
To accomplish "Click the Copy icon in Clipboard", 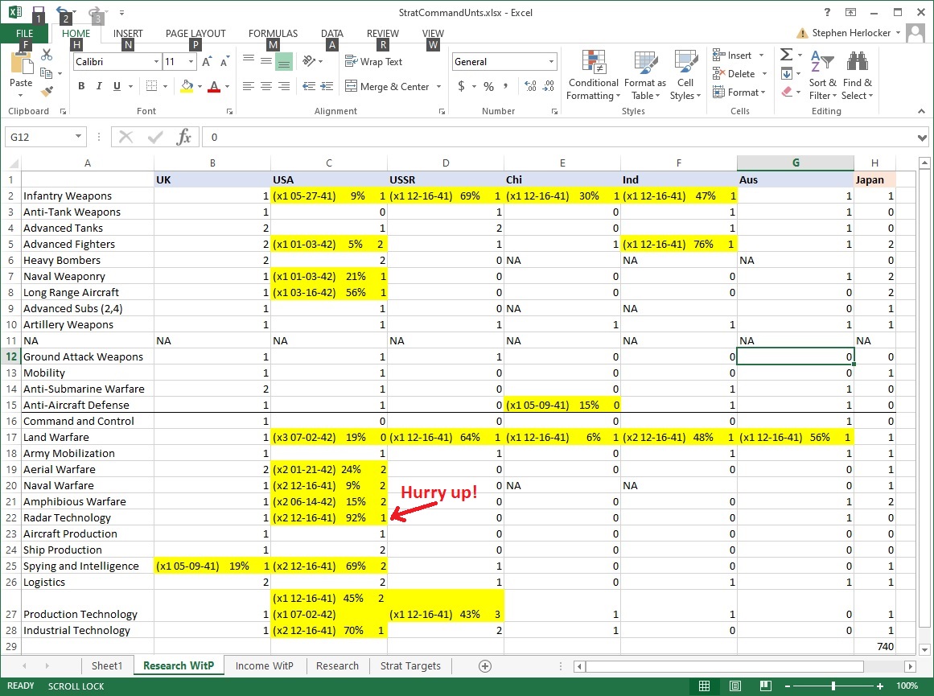I will click(x=46, y=73).
